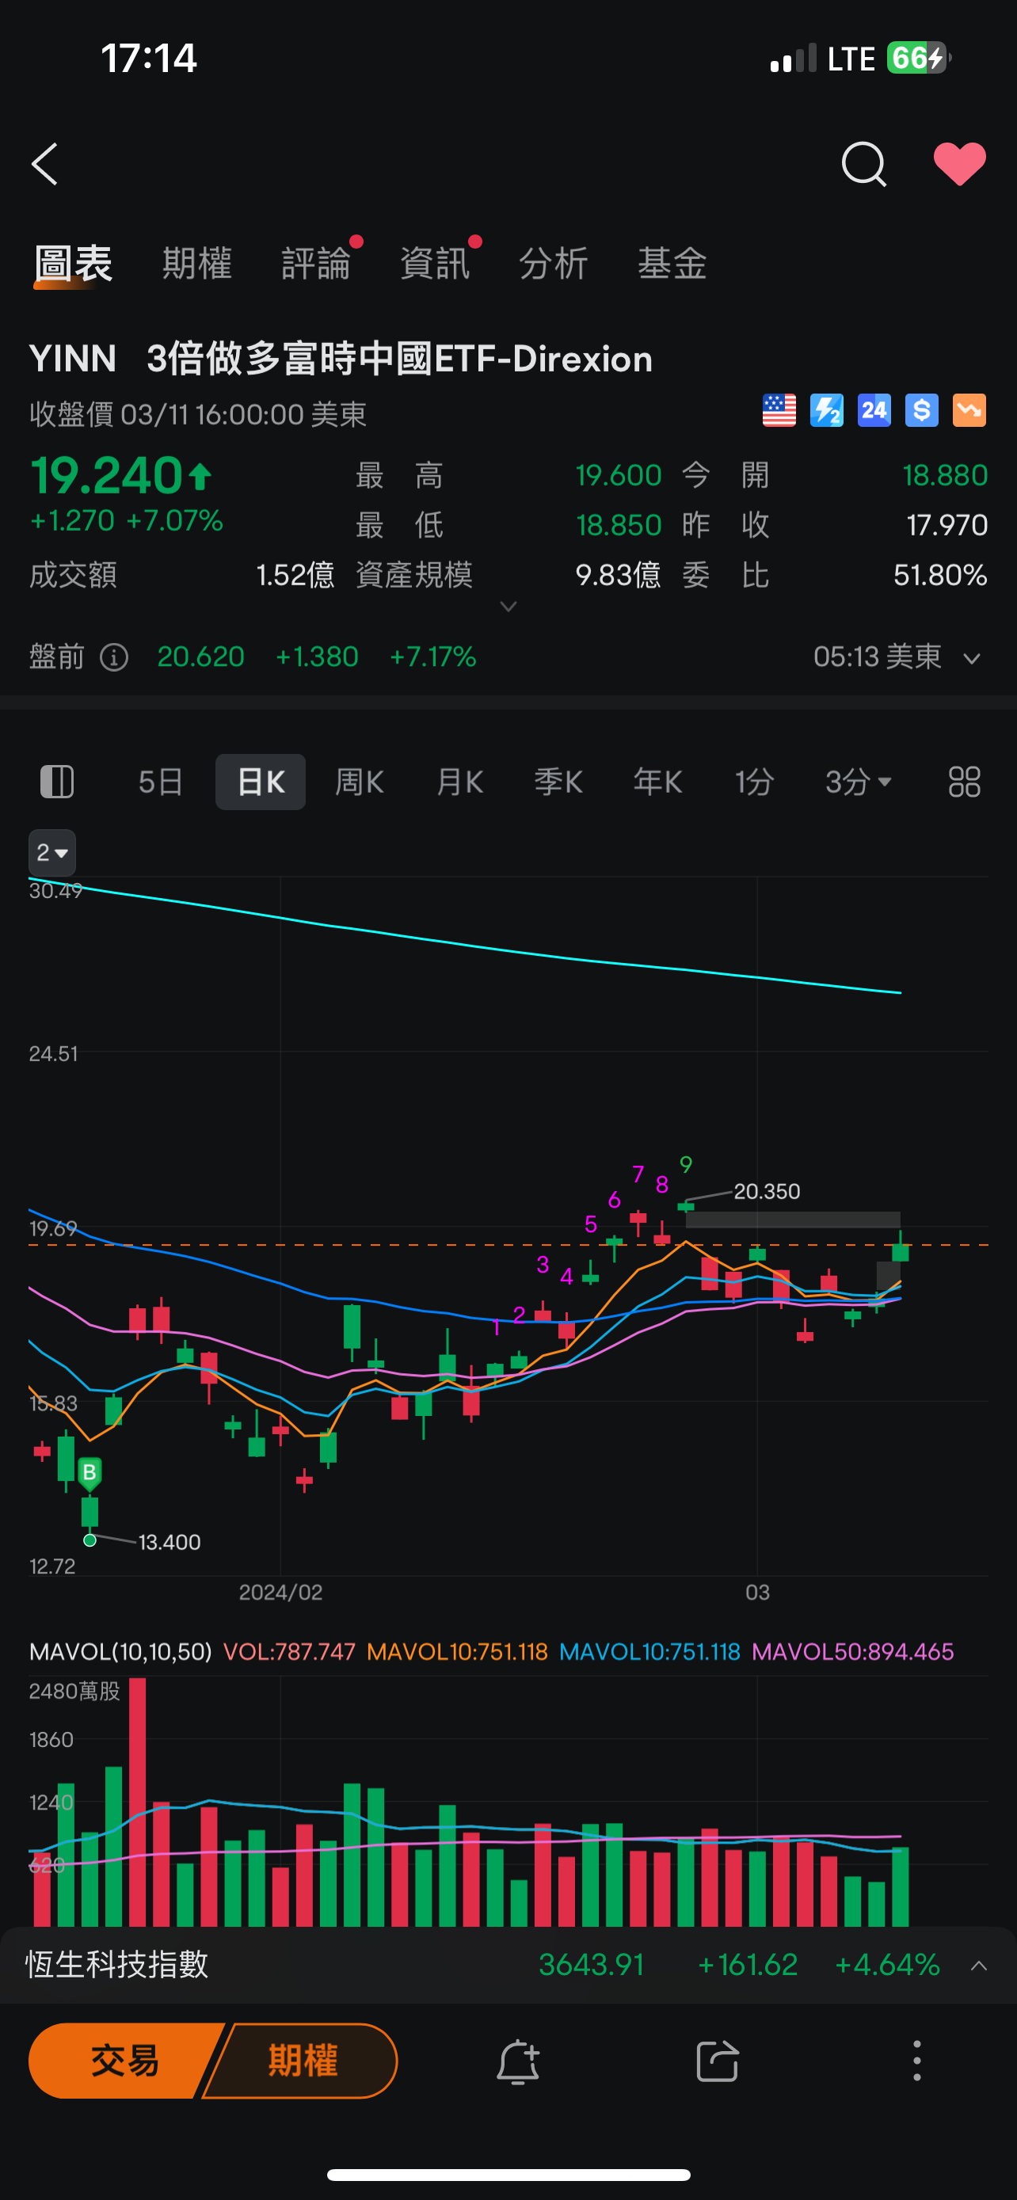Tap the 13.400 low price label
Screen dimensions: 1017x2200
coord(169,1543)
